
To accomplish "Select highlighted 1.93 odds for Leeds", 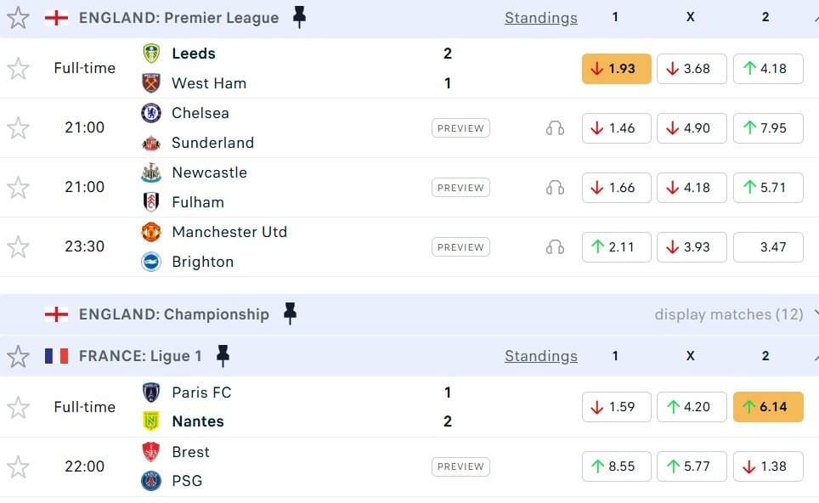I will (x=616, y=69).
